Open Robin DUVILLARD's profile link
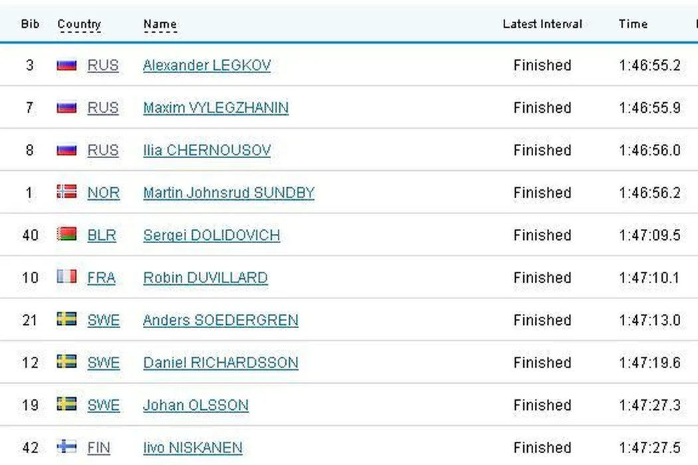 pyautogui.click(x=205, y=278)
